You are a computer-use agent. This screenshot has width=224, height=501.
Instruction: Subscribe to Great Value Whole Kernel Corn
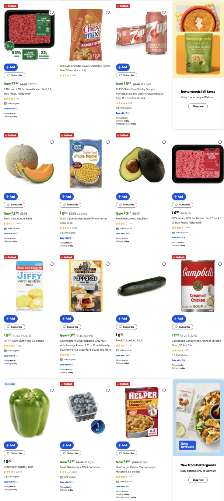(x=70, y=204)
